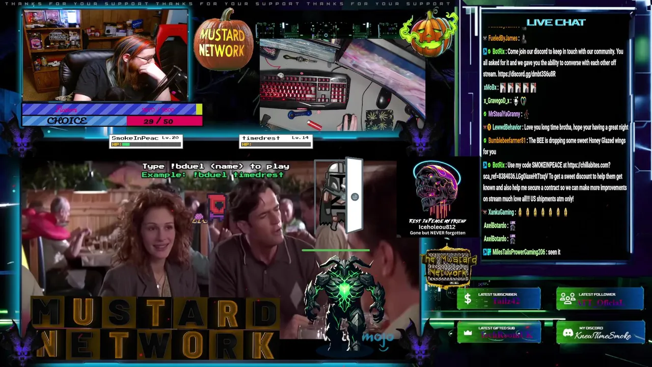Click 'Example: !bduel timedrest' text

click(212, 174)
